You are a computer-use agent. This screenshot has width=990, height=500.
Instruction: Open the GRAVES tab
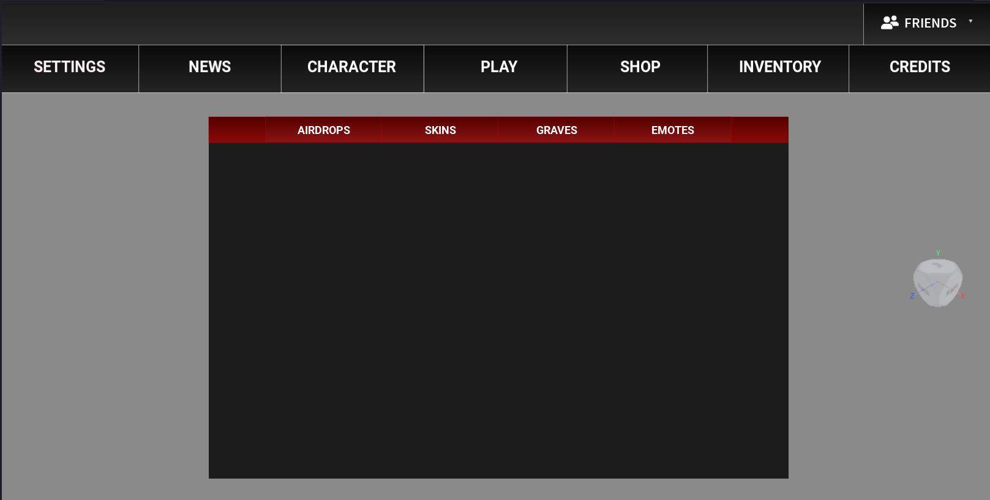click(x=557, y=130)
